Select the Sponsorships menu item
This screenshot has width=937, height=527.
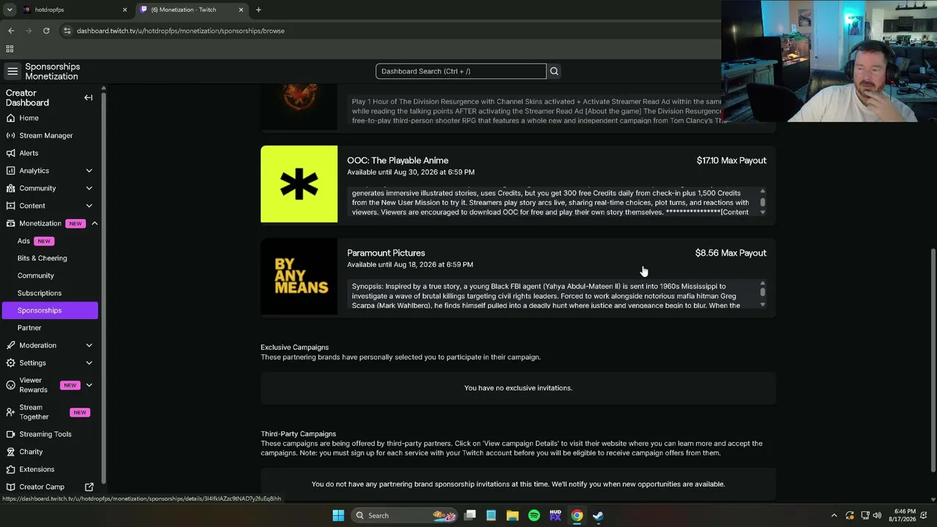(50, 310)
